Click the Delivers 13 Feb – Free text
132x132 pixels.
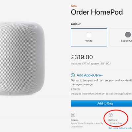pos(115,122)
